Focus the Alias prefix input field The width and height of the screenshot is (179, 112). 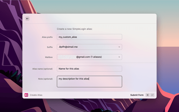tap(89, 37)
